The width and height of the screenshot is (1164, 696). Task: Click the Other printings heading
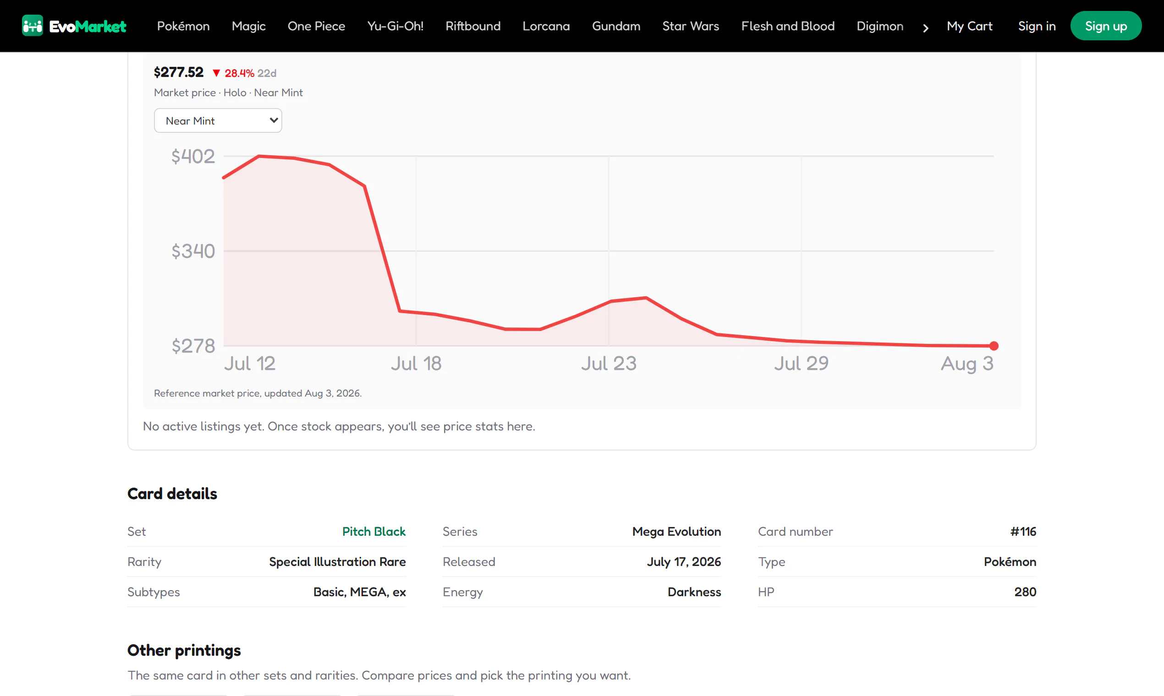tap(184, 650)
